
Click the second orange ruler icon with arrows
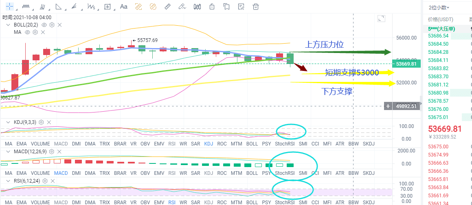pos(153,7)
